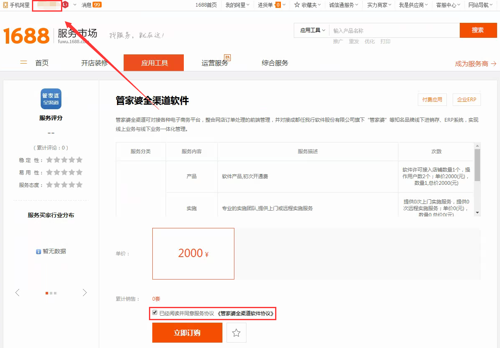Switch to the 运营服务 tab
The image size is (500, 348).
tap(215, 63)
